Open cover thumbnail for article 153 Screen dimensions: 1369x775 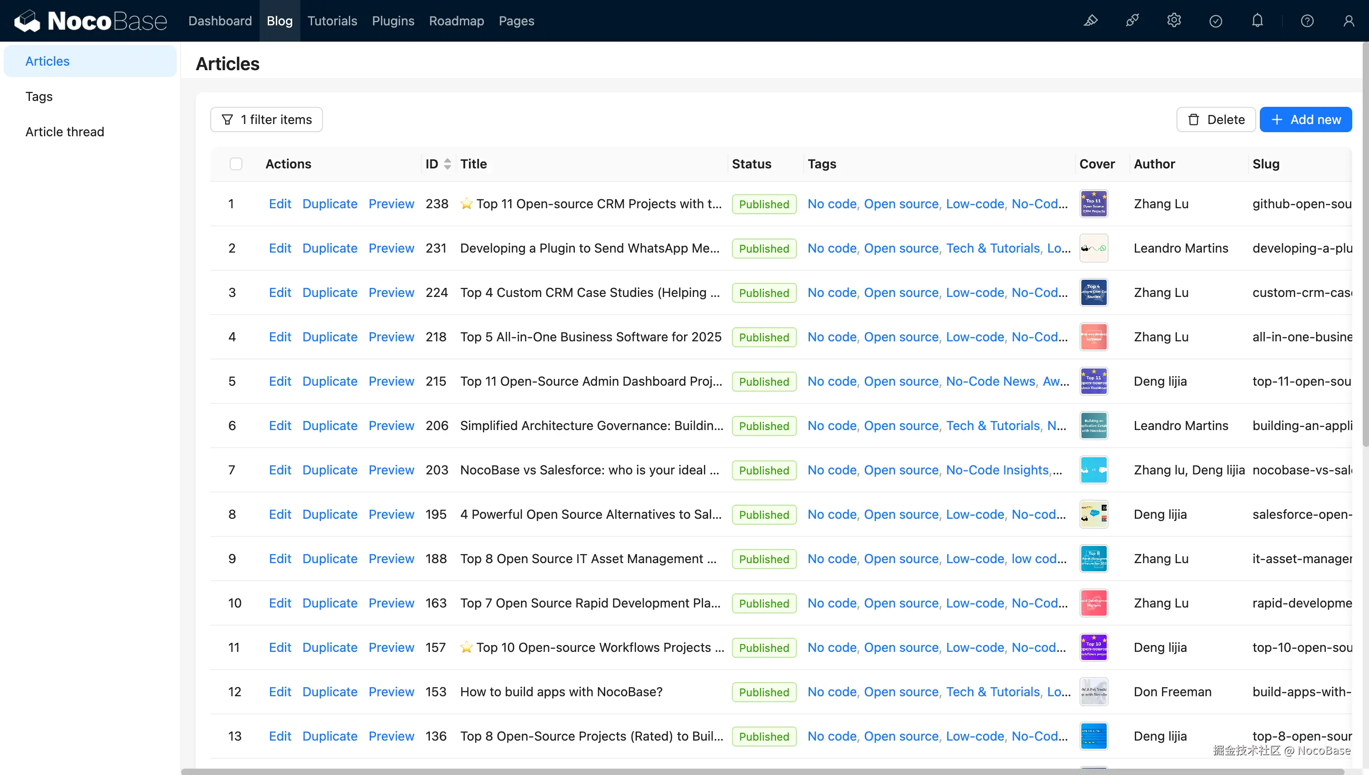(x=1094, y=692)
